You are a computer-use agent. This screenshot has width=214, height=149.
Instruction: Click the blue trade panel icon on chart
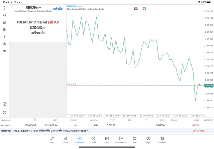(136, 9)
